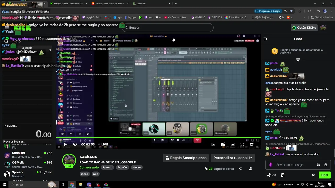This screenshot has height=188, width=335.
Task: Click the Windows Start button
Action: point(4,185)
